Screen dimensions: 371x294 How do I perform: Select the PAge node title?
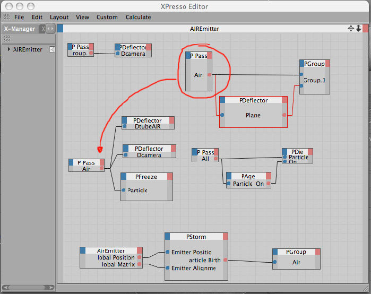pos(248,176)
